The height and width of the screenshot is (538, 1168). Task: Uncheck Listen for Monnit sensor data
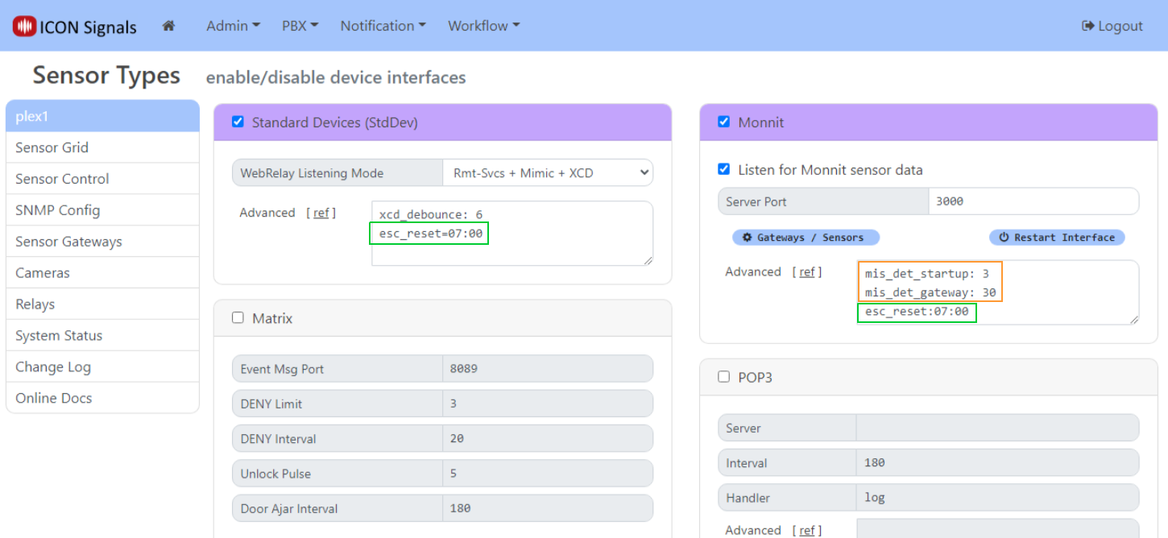pyautogui.click(x=723, y=169)
